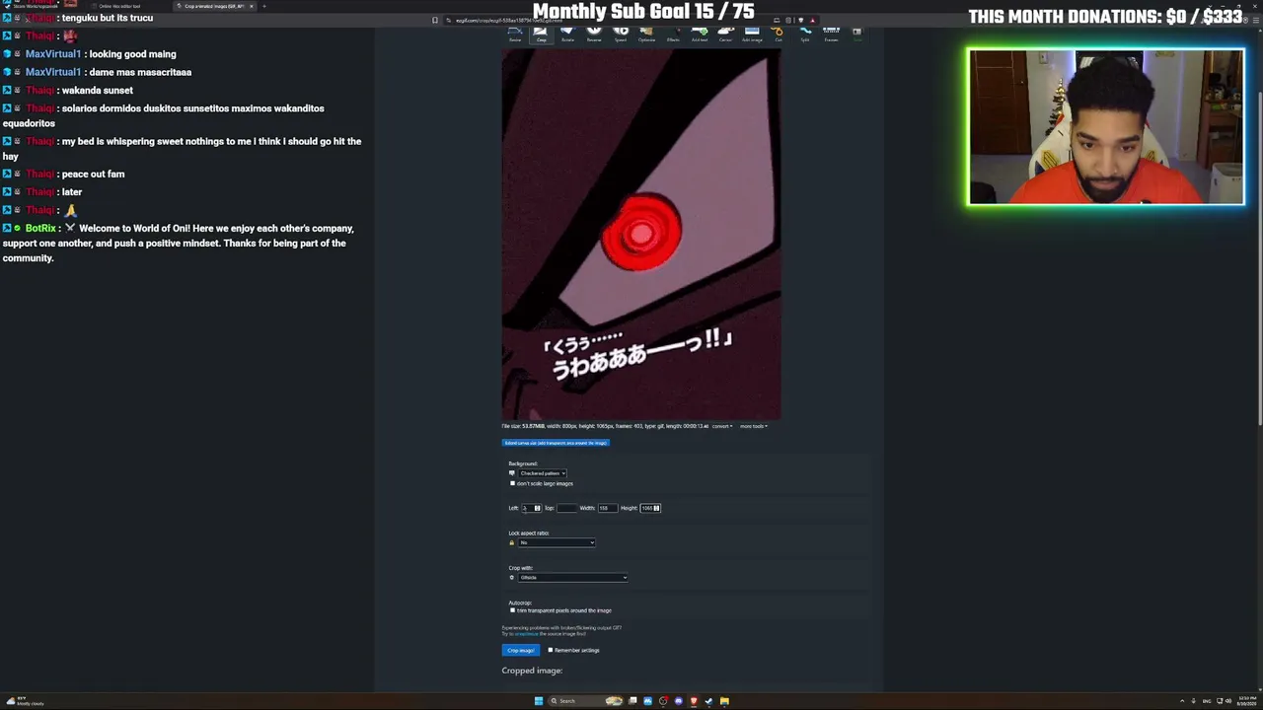Click the Top crop value field

tap(566, 508)
